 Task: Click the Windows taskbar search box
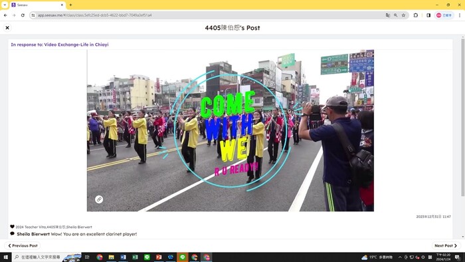coord(47,257)
